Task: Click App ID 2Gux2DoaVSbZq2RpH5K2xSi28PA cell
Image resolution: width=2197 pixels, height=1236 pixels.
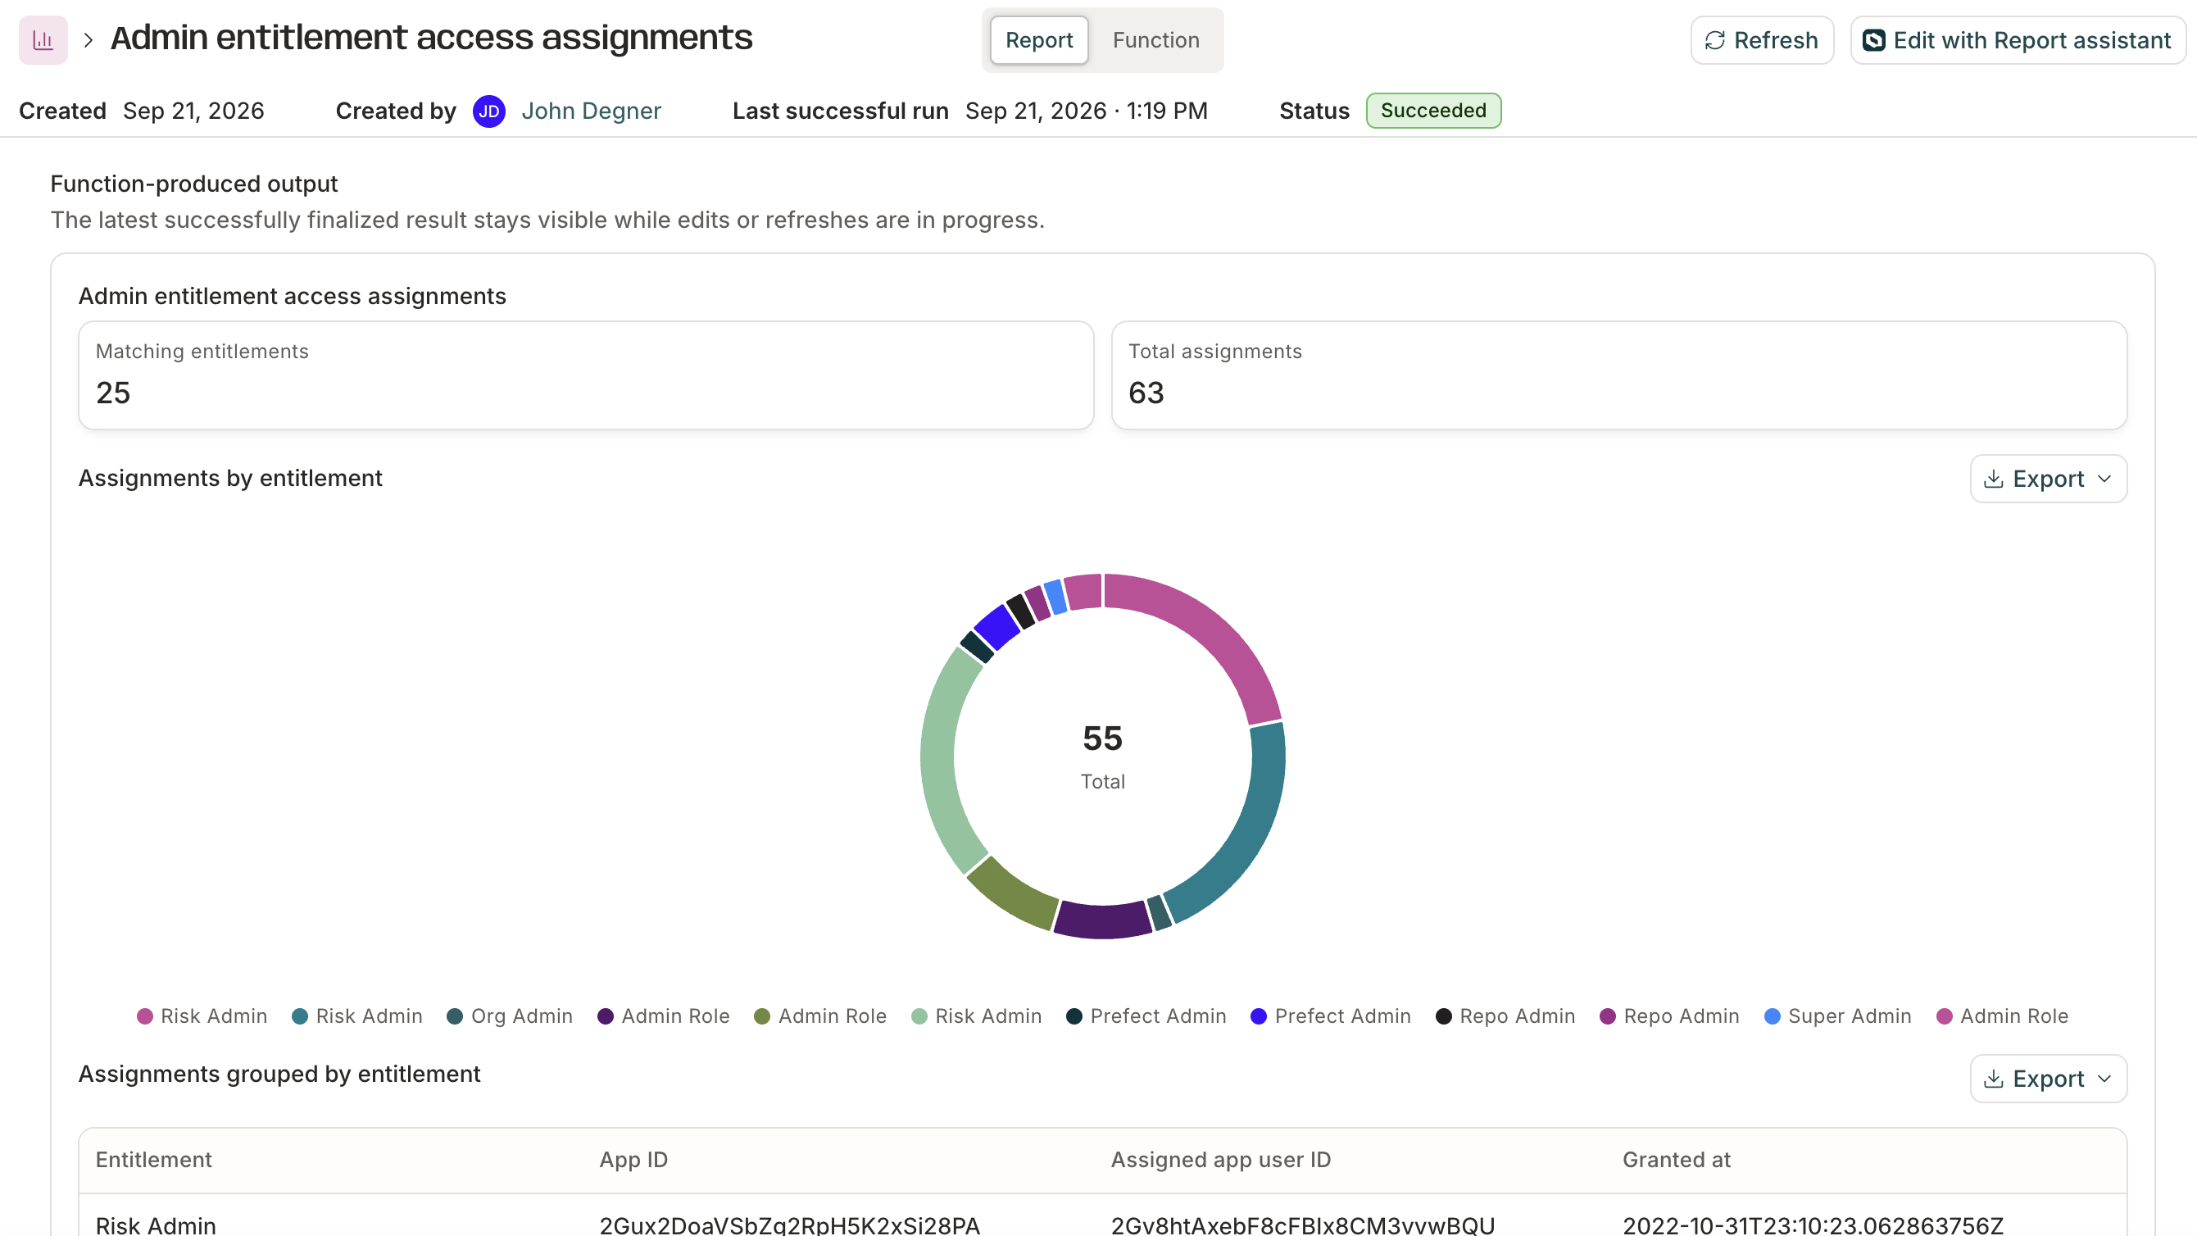Action: (x=790, y=1225)
